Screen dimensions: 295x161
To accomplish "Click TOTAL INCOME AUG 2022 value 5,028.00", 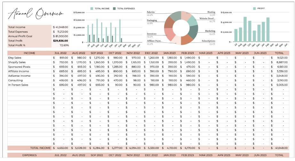I will [x=79, y=148].
